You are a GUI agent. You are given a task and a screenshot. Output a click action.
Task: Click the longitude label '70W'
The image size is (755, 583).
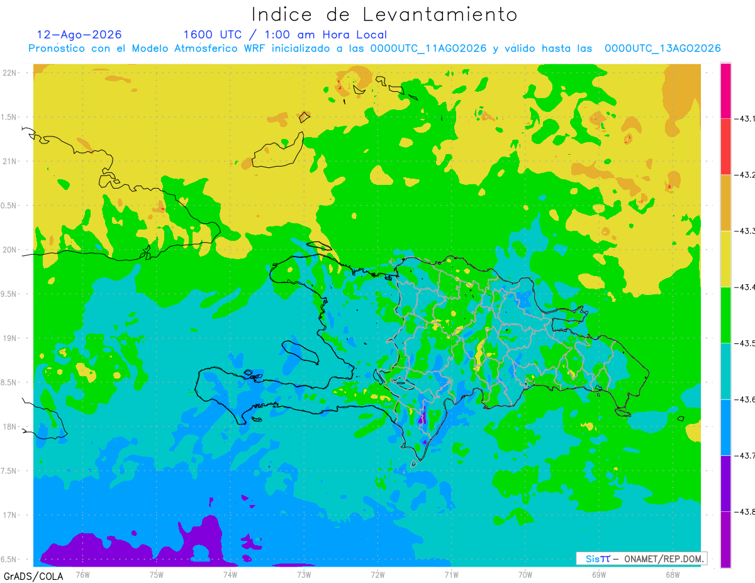click(x=525, y=574)
